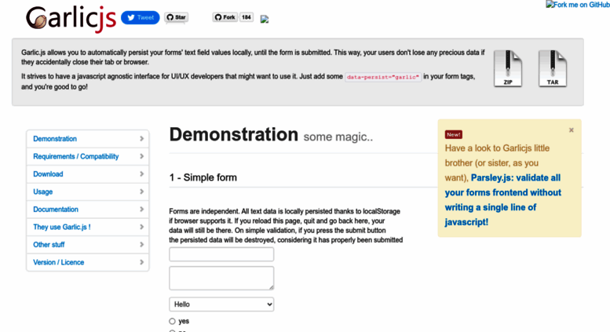Go to the Download sidebar item
This screenshot has width=610, height=332.
pos(87,174)
